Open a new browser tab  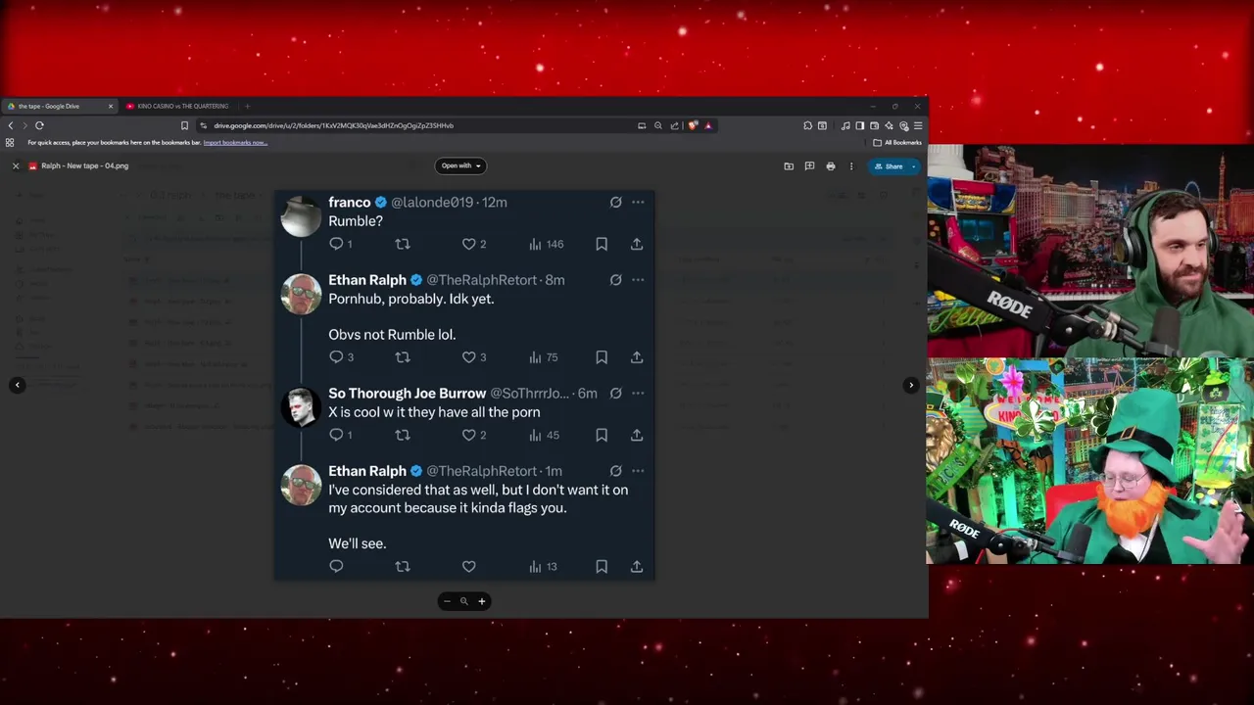pos(247,106)
